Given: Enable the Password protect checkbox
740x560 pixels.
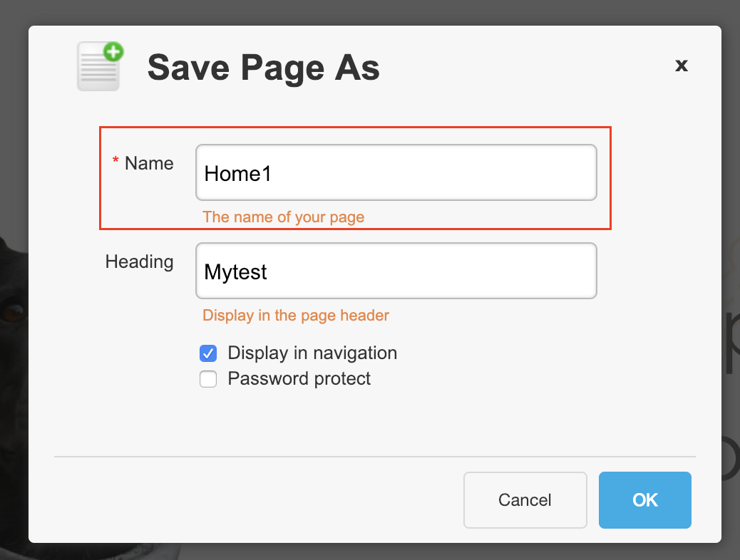Looking at the screenshot, I should 208,379.
